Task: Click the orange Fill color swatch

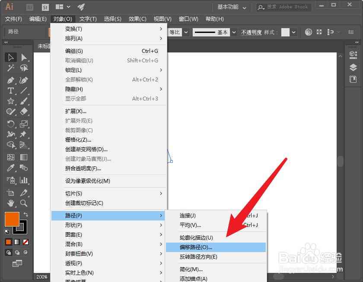Action: pyautogui.click(x=12, y=219)
